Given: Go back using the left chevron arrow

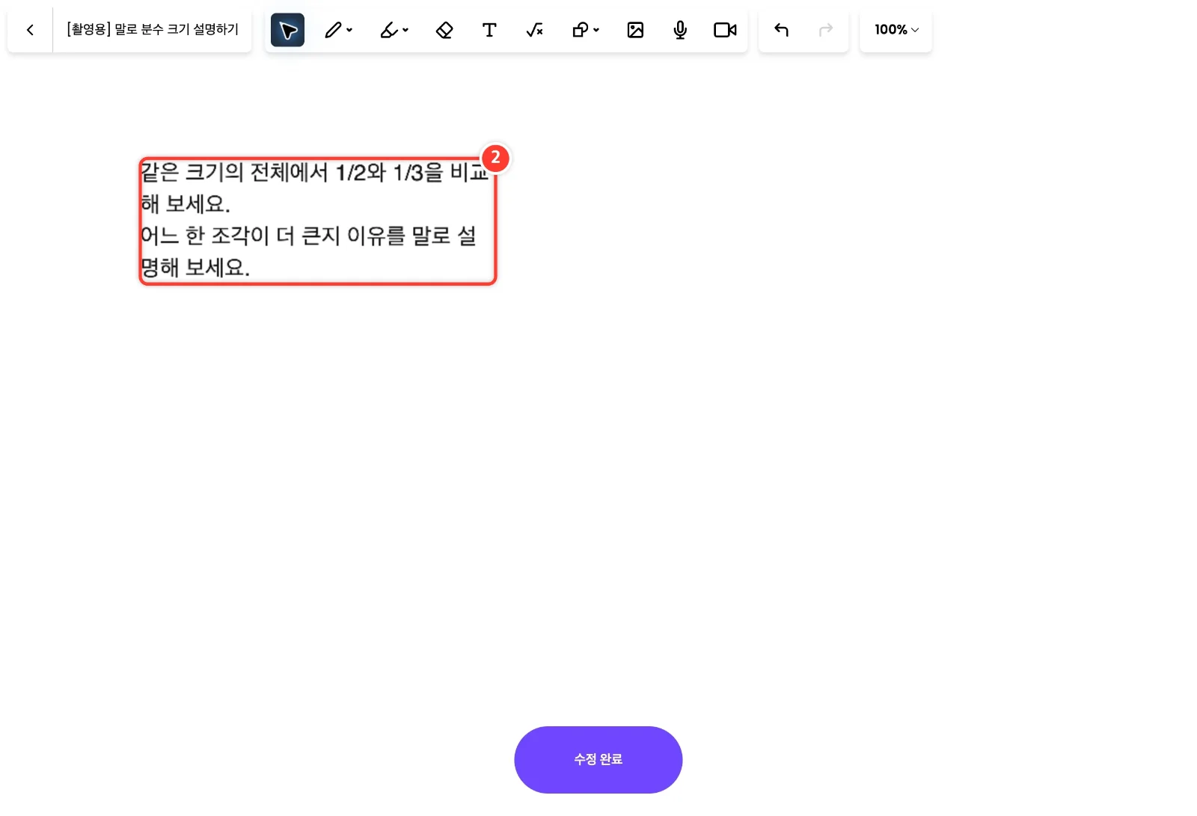Looking at the screenshot, I should pyautogui.click(x=30, y=30).
